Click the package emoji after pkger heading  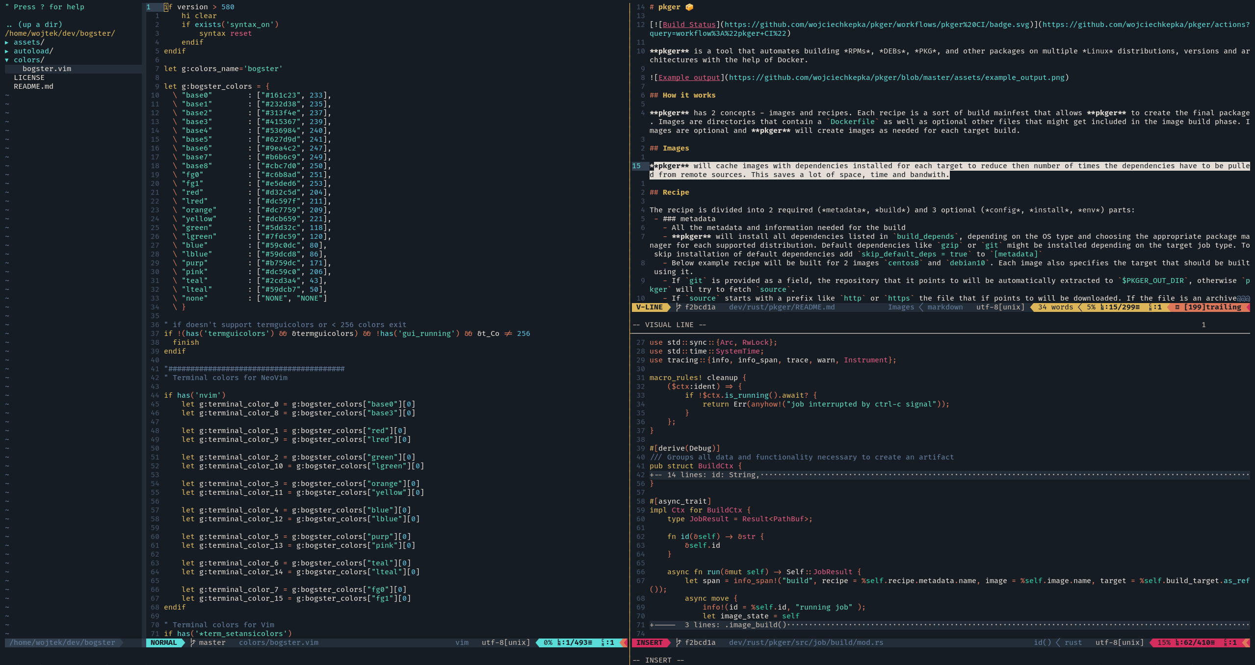point(689,7)
